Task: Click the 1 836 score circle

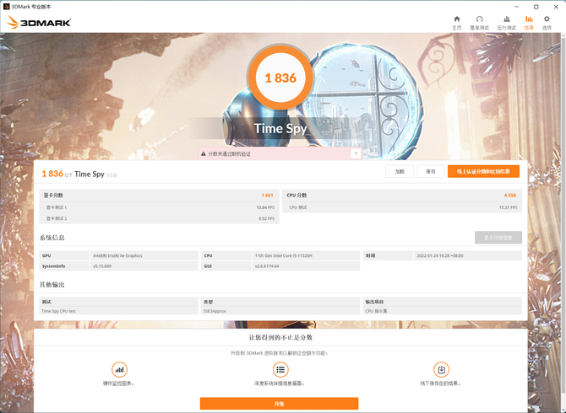Action: click(x=280, y=78)
